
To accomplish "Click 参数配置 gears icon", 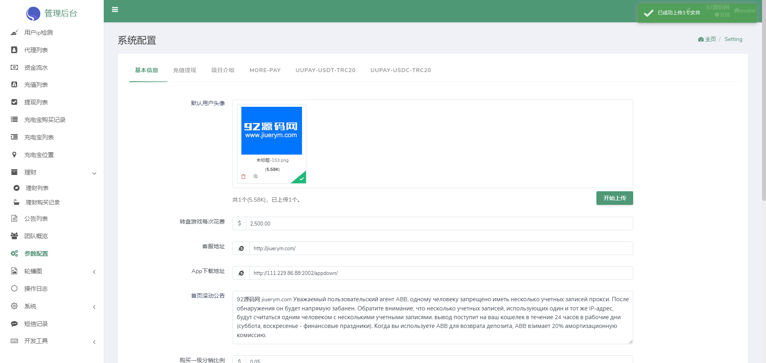I will coord(14,253).
